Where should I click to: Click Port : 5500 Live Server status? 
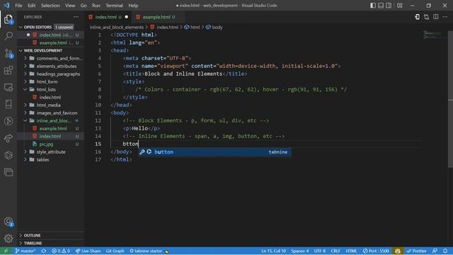[x=376, y=251]
